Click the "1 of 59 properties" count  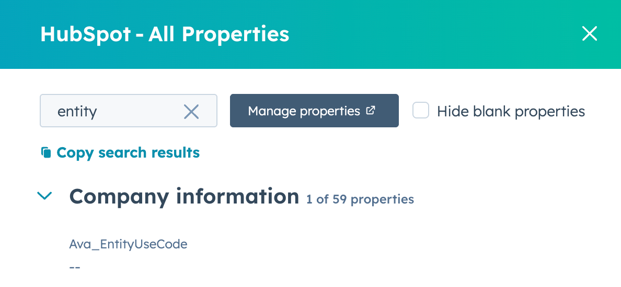(360, 199)
